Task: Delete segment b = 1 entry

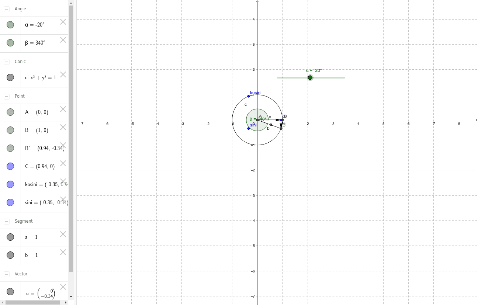Action: (63, 252)
